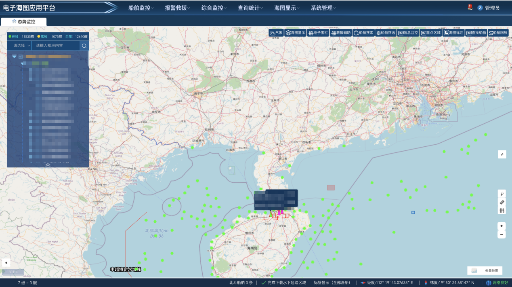Viewport: 512px width, 287px height.
Task: Click the 电子海图应用平台 title logo
Action: click(x=29, y=8)
